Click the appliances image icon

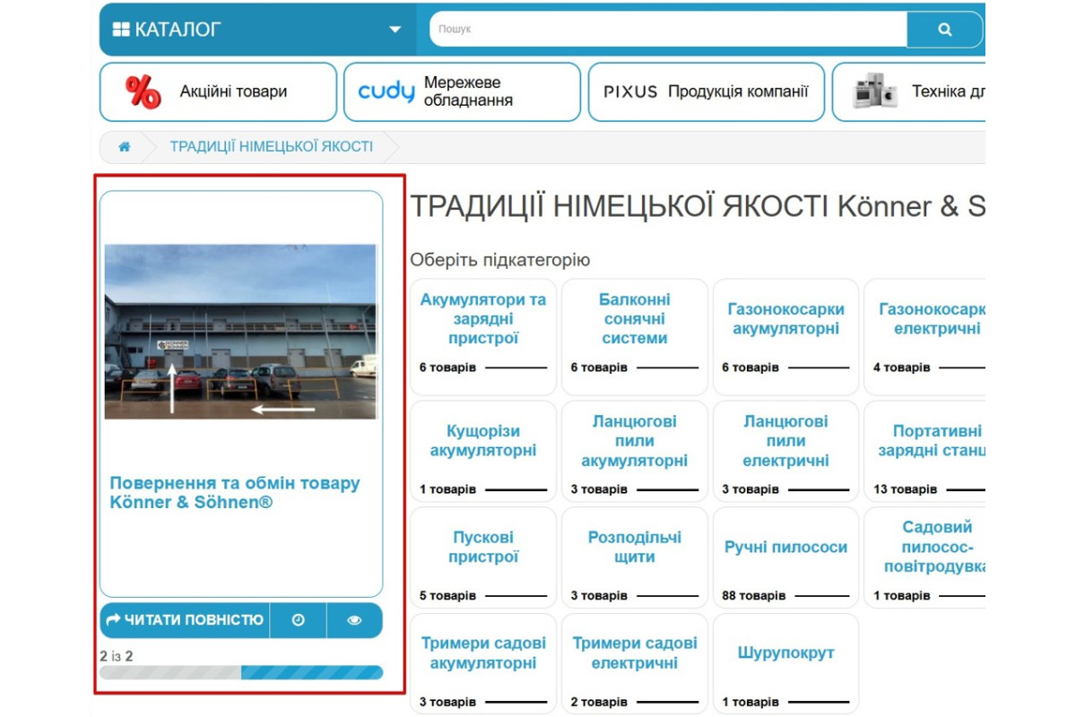click(x=875, y=91)
